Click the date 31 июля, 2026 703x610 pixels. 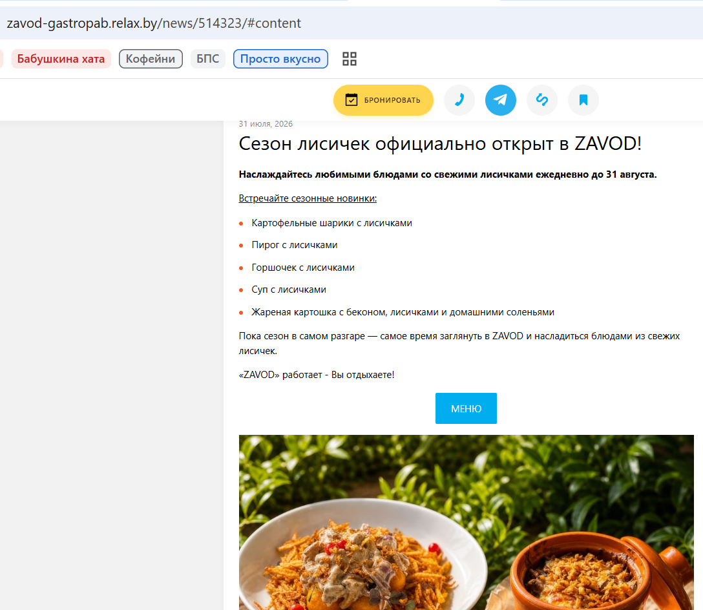click(x=266, y=124)
